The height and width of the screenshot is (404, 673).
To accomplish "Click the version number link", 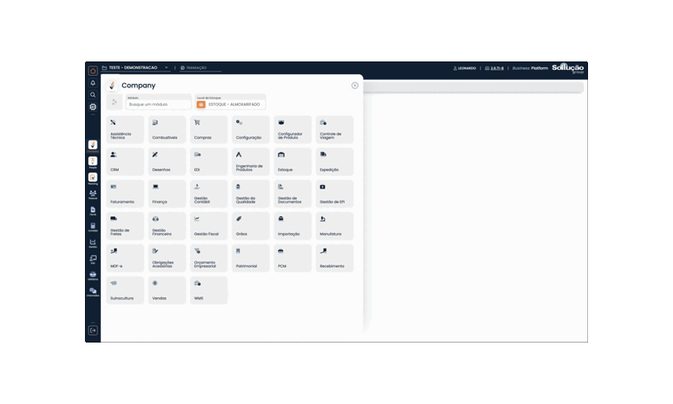I will [x=497, y=68].
